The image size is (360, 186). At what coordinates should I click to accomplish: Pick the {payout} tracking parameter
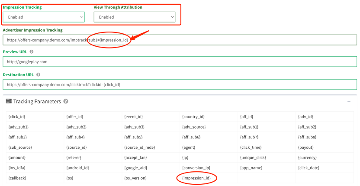pyautogui.click(x=305, y=148)
